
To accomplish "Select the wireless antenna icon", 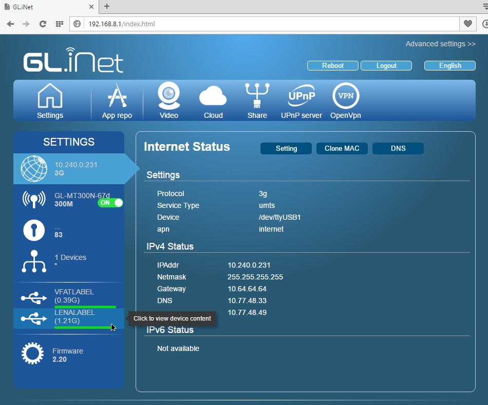I will (34, 200).
